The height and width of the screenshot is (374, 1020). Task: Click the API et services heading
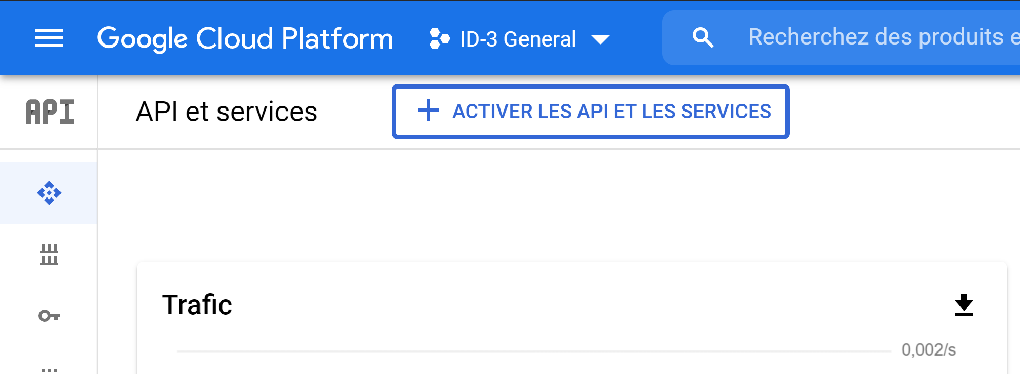[226, 112]
